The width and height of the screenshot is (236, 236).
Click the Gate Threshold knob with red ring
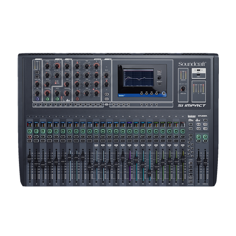47,93
